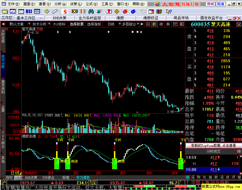The width and height of the screenshot is (242, 190).
Task: Expand the 基本工作区 workspace dropdown
Action: [x=41, y=18]
